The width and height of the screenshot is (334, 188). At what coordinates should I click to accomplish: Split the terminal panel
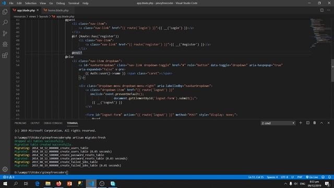click(307, 123)
